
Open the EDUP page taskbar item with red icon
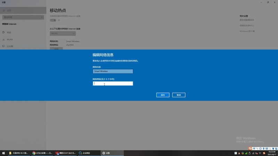pos(65,153)
